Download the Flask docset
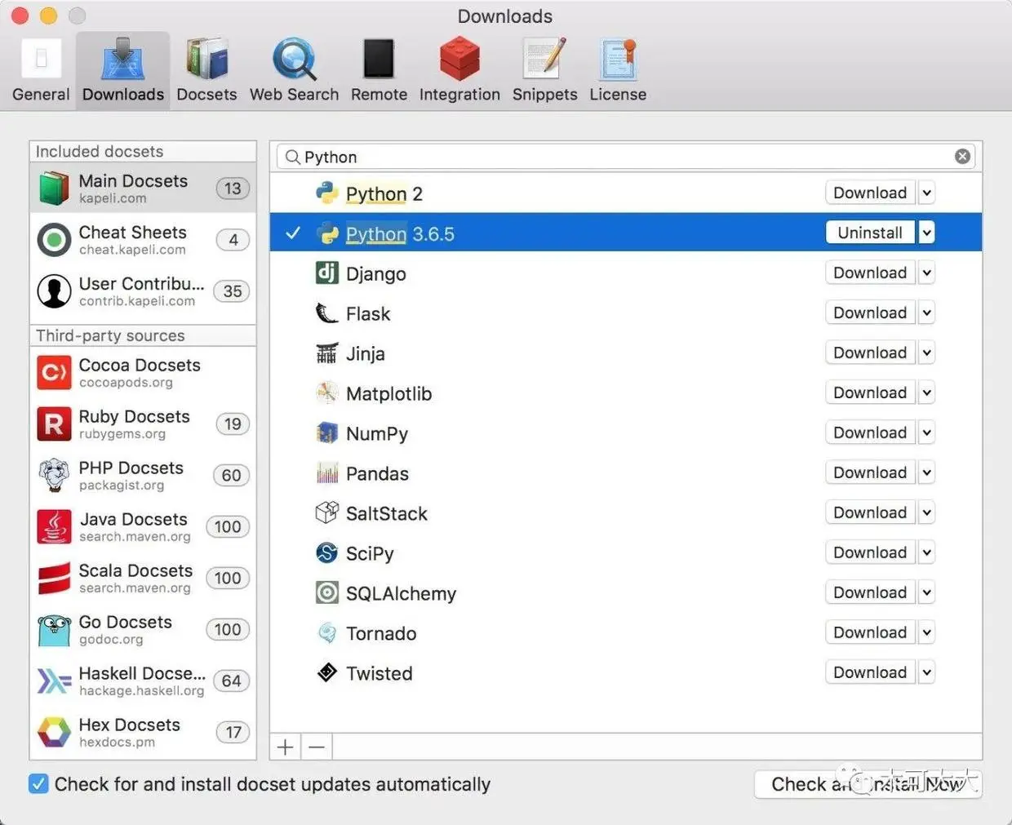The image size is (1012, 825). (x=870, y=313)
